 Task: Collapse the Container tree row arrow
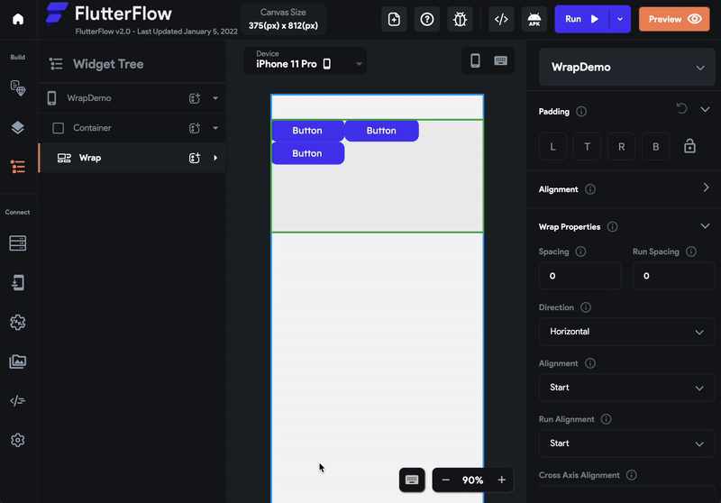click(x=215, y=128)
